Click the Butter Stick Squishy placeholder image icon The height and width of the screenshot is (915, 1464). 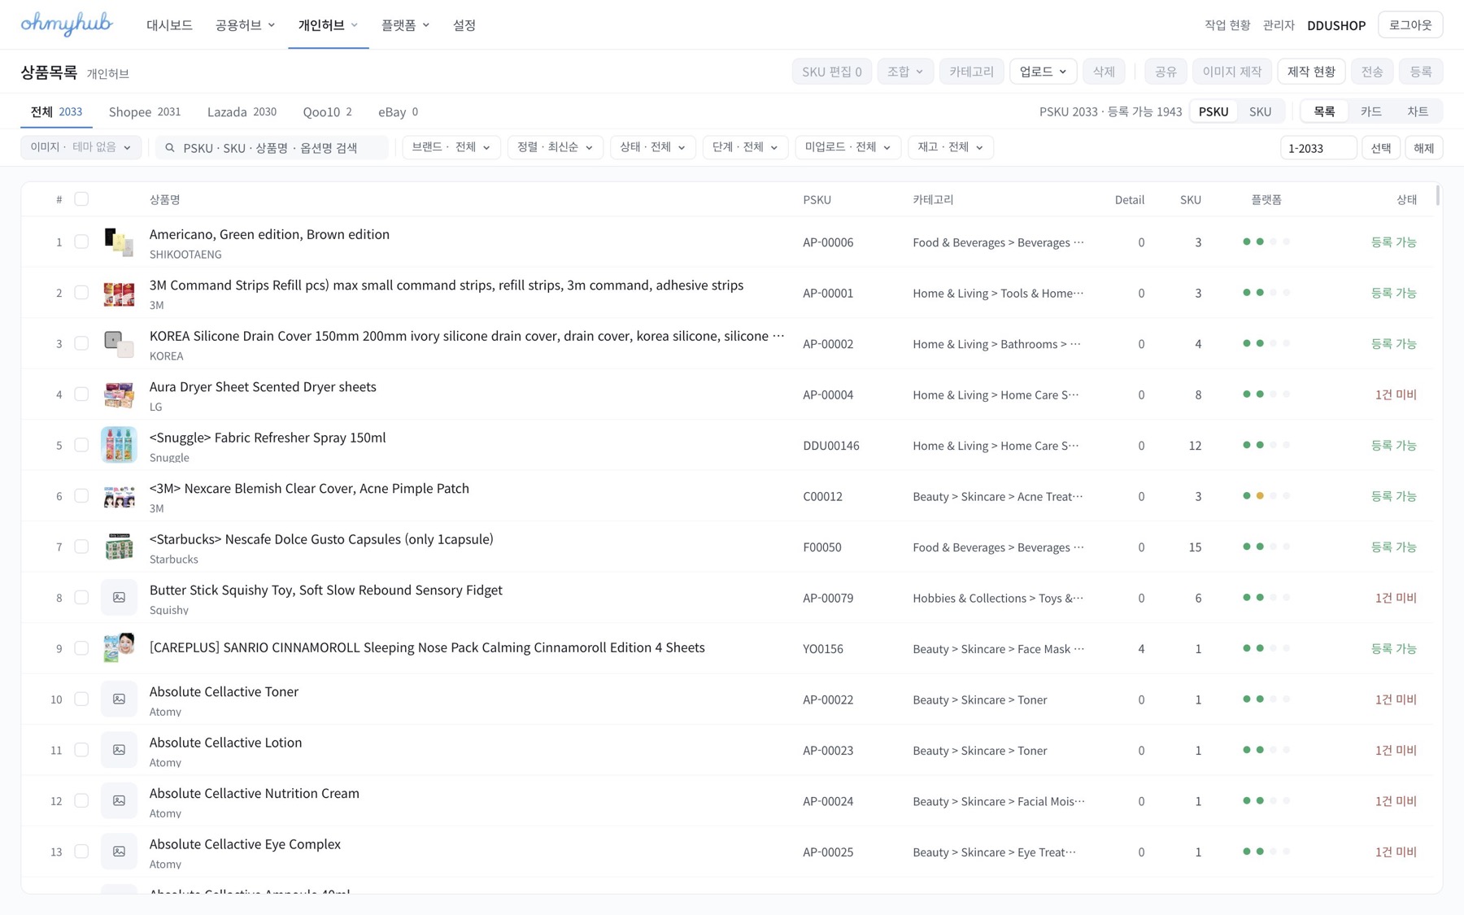(119, 598)
